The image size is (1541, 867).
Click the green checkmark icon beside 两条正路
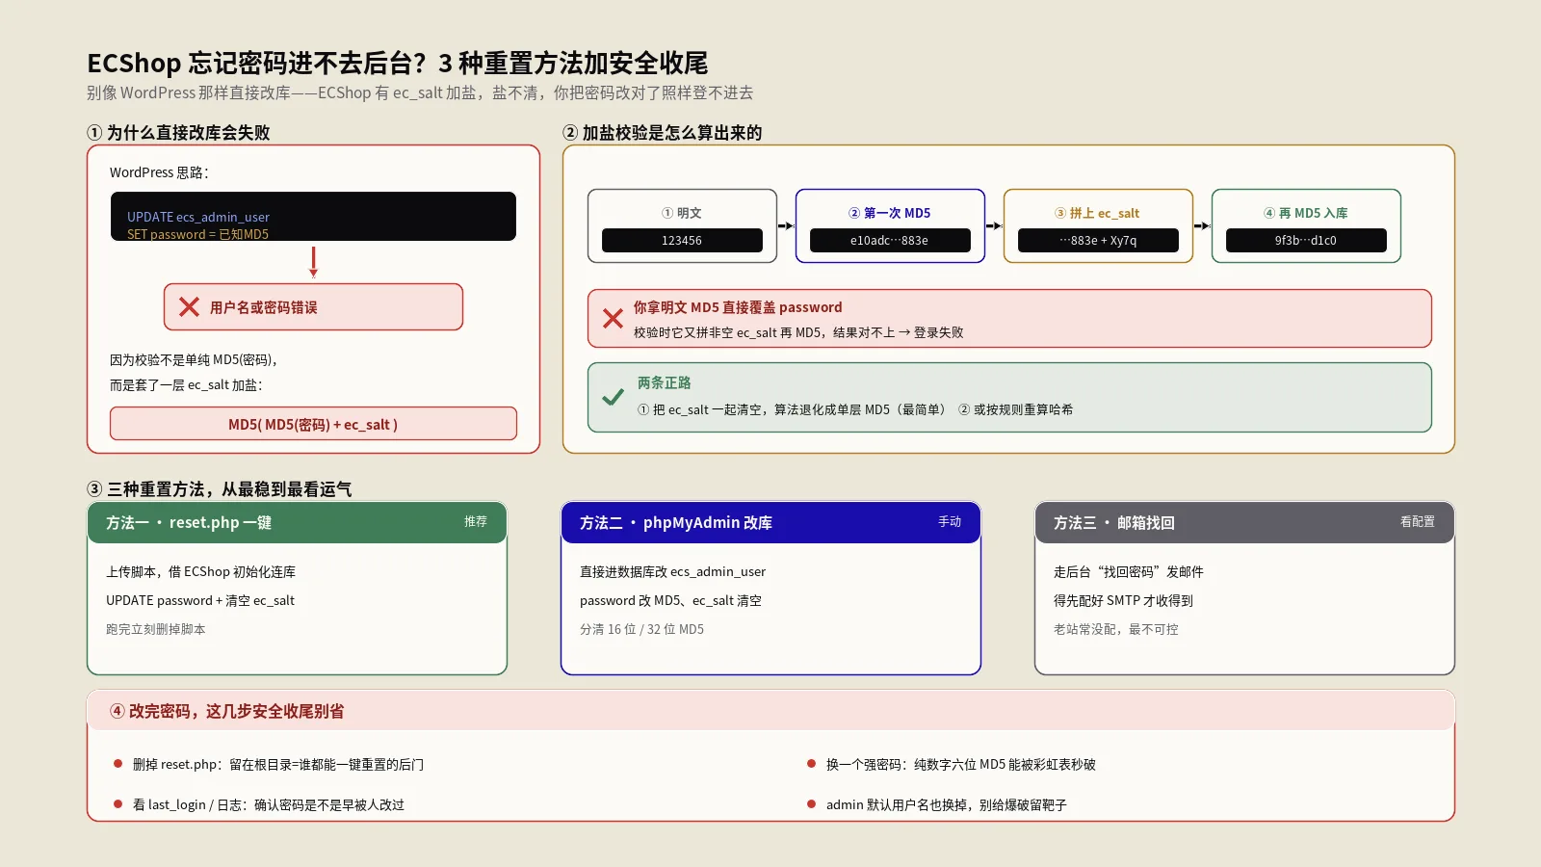pos(613,397)
